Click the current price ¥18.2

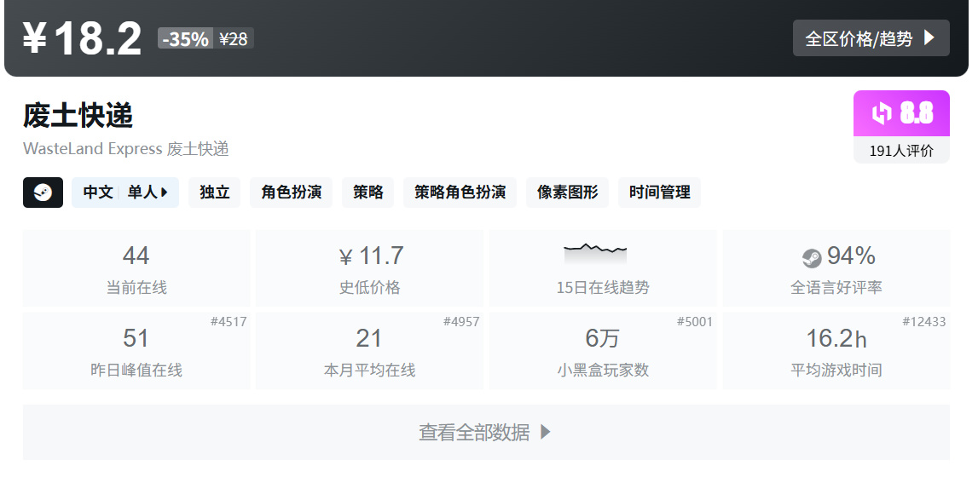83,38
